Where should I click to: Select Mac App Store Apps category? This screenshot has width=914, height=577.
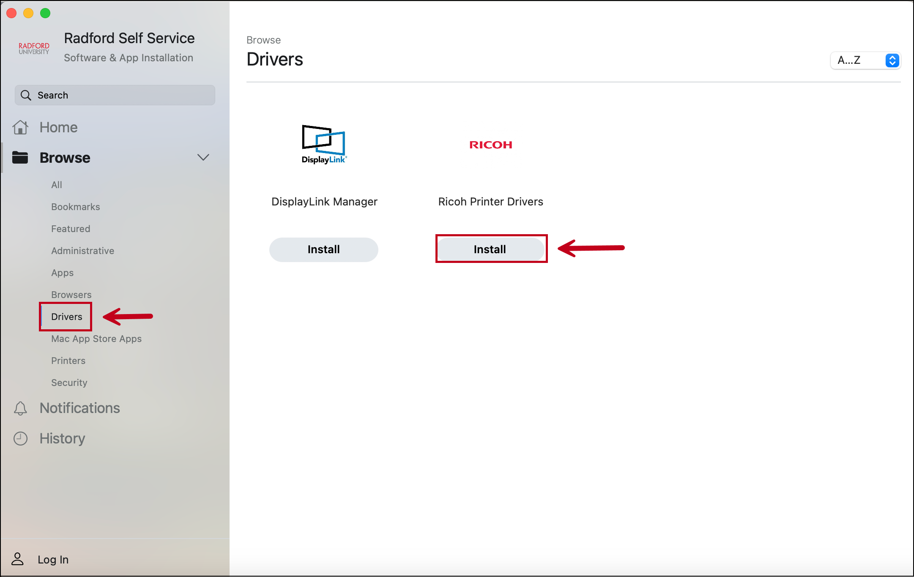coord(96,339)
